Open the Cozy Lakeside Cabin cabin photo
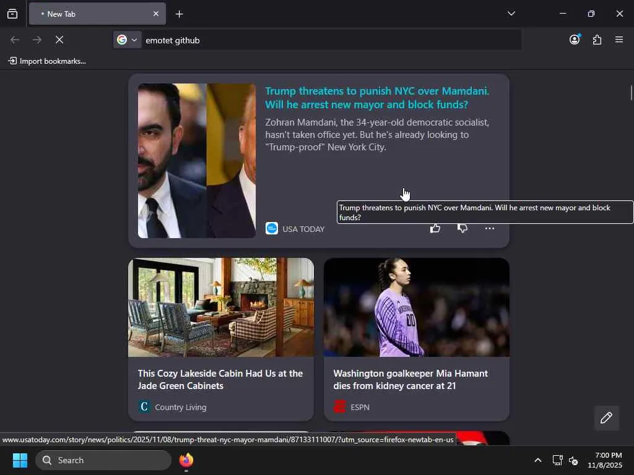The width and height of the screenshot is (634, 475). (x=221, y=307)
